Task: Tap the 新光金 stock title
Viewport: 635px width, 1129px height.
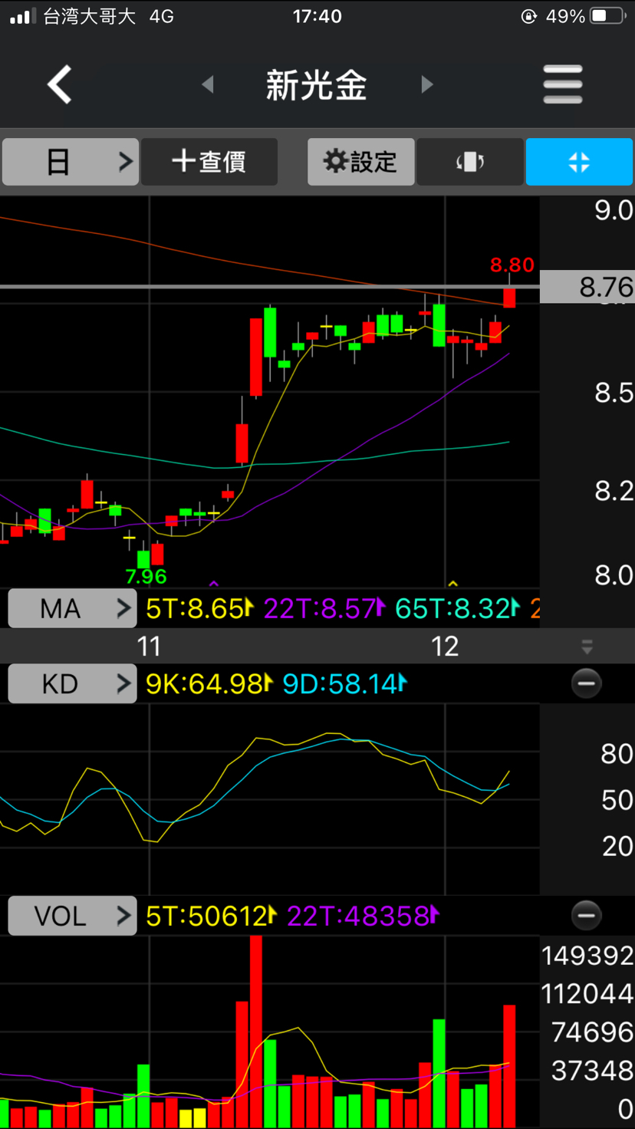Action: click(316, 84)
